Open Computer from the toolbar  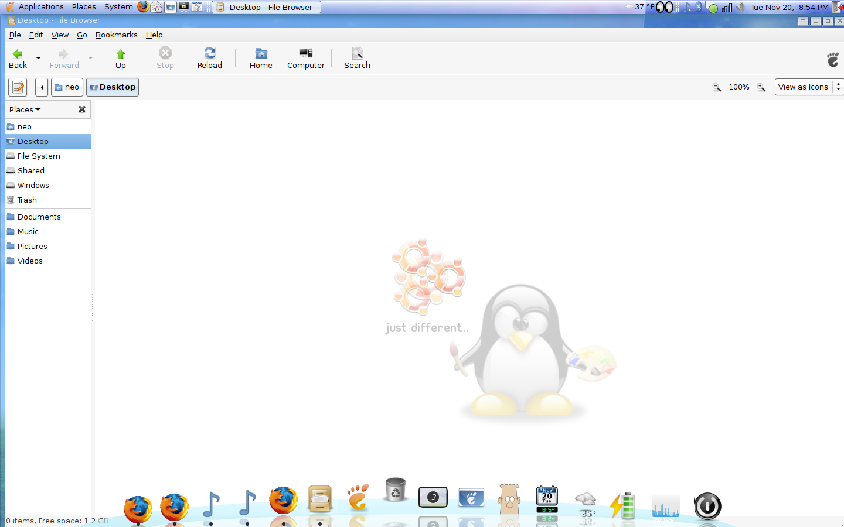[305, 59]
